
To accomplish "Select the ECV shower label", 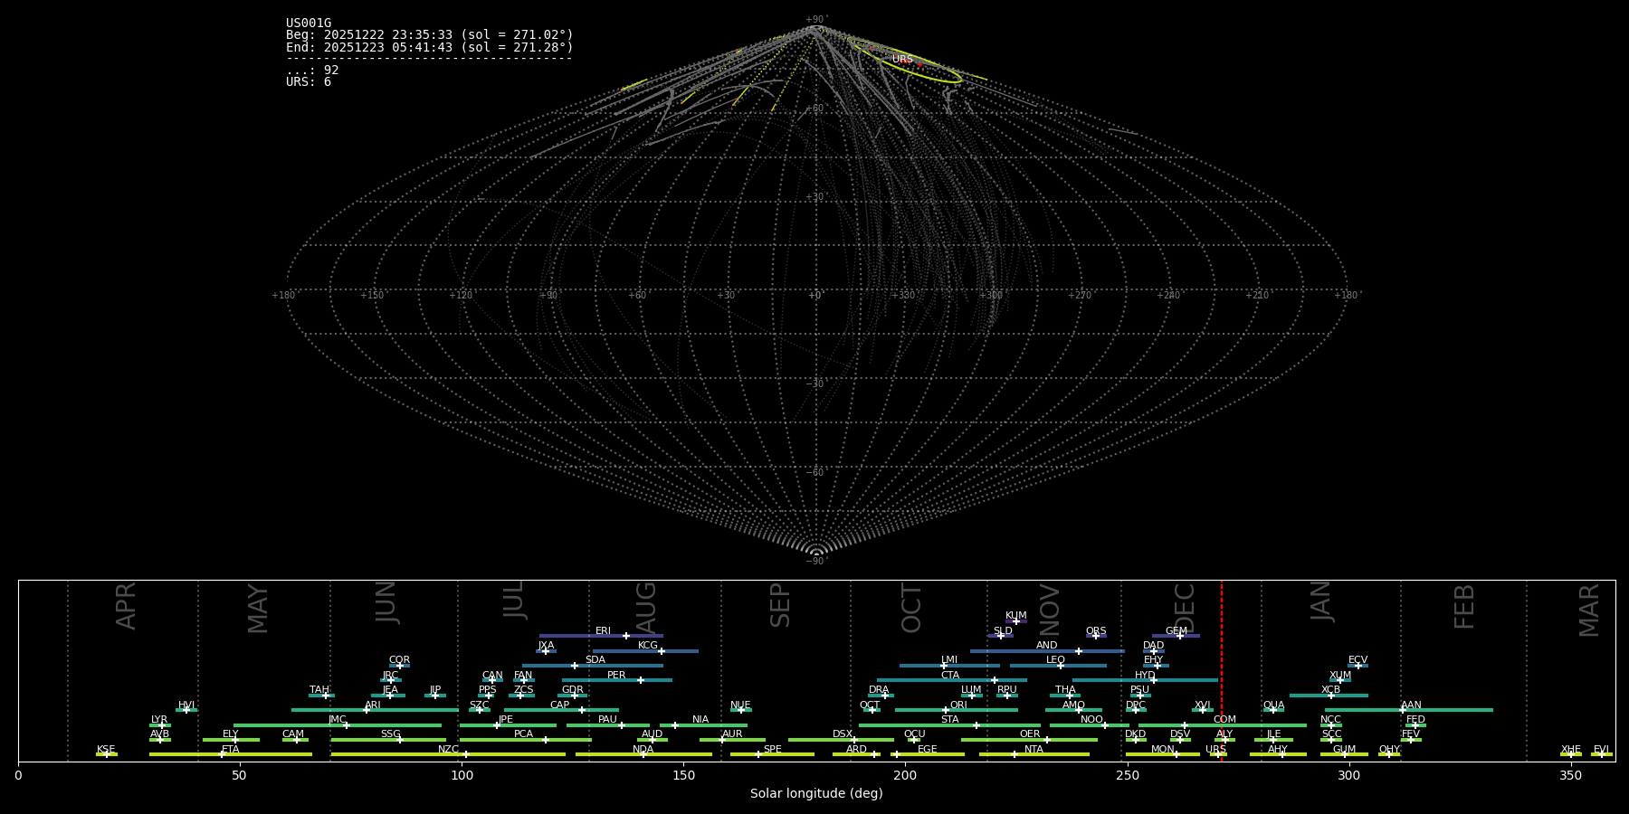I will pyautogui.click(x=1357, y=660).
